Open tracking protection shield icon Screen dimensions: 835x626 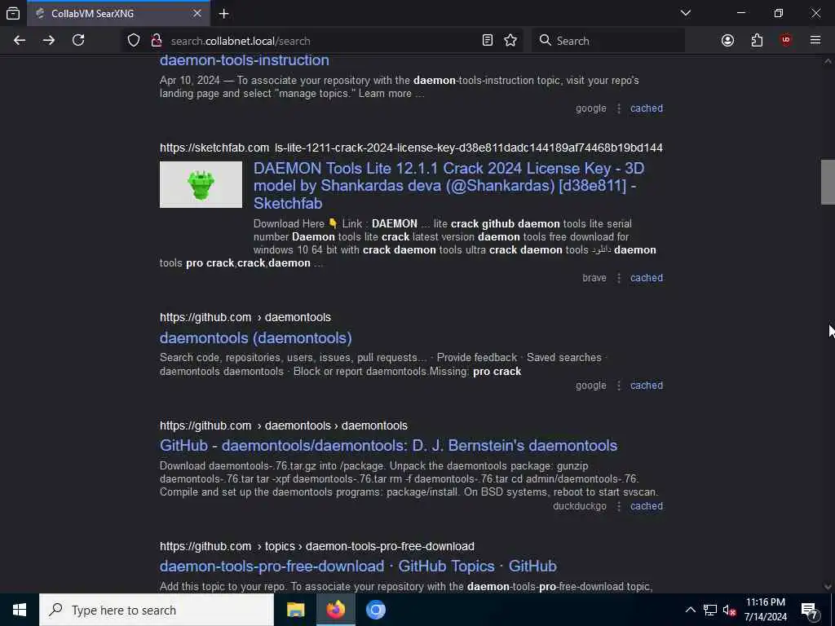[x=134, y=41]
